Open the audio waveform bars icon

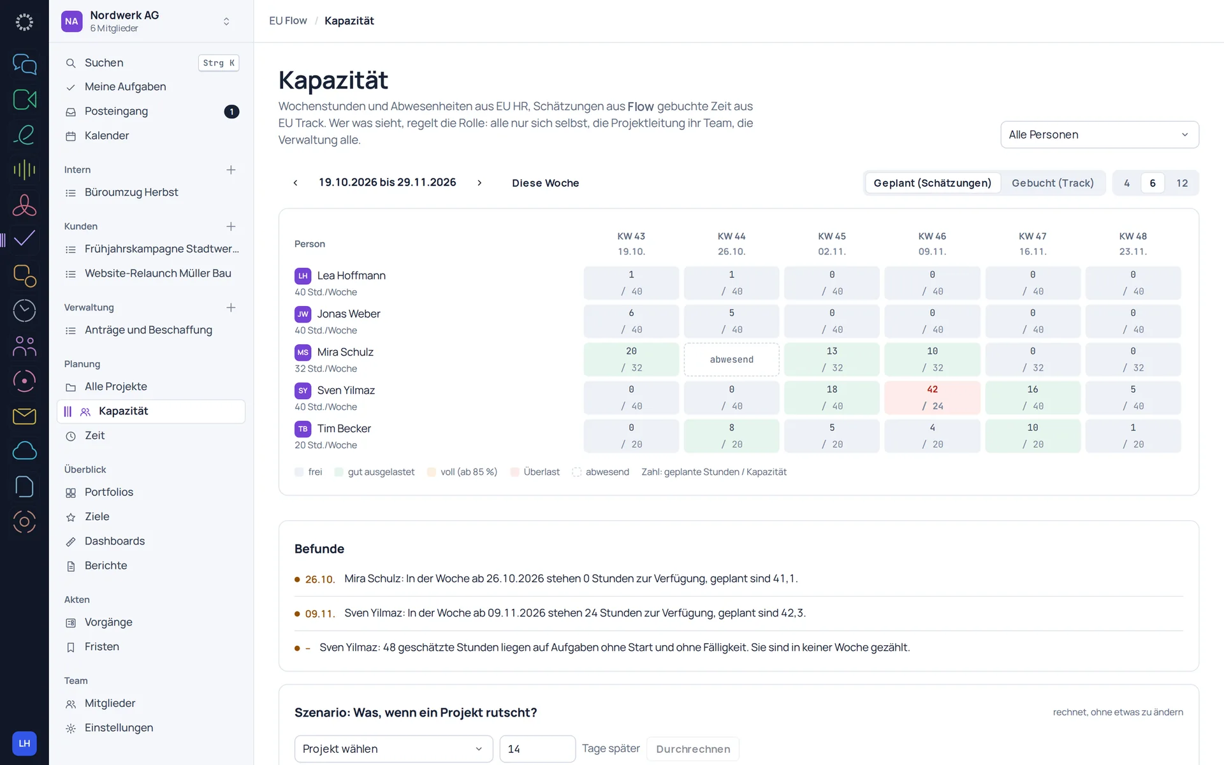[x=24, y=170]
